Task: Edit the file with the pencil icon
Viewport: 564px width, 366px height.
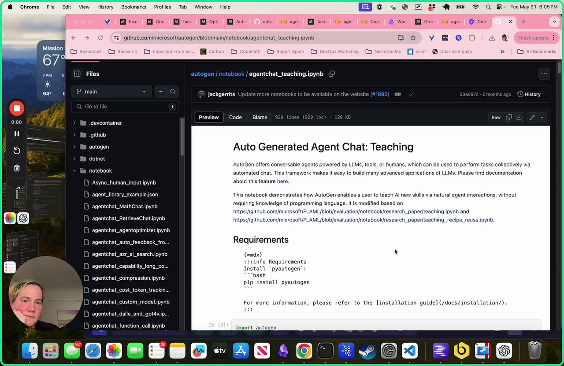Action: [532, 117]
